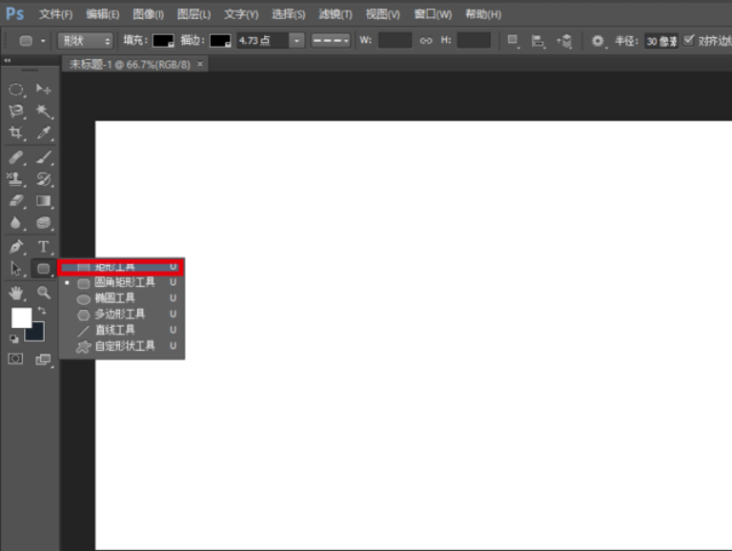732x551 pixels.
Task: Select the Sponge tool
Action: (x=44, y=223)
